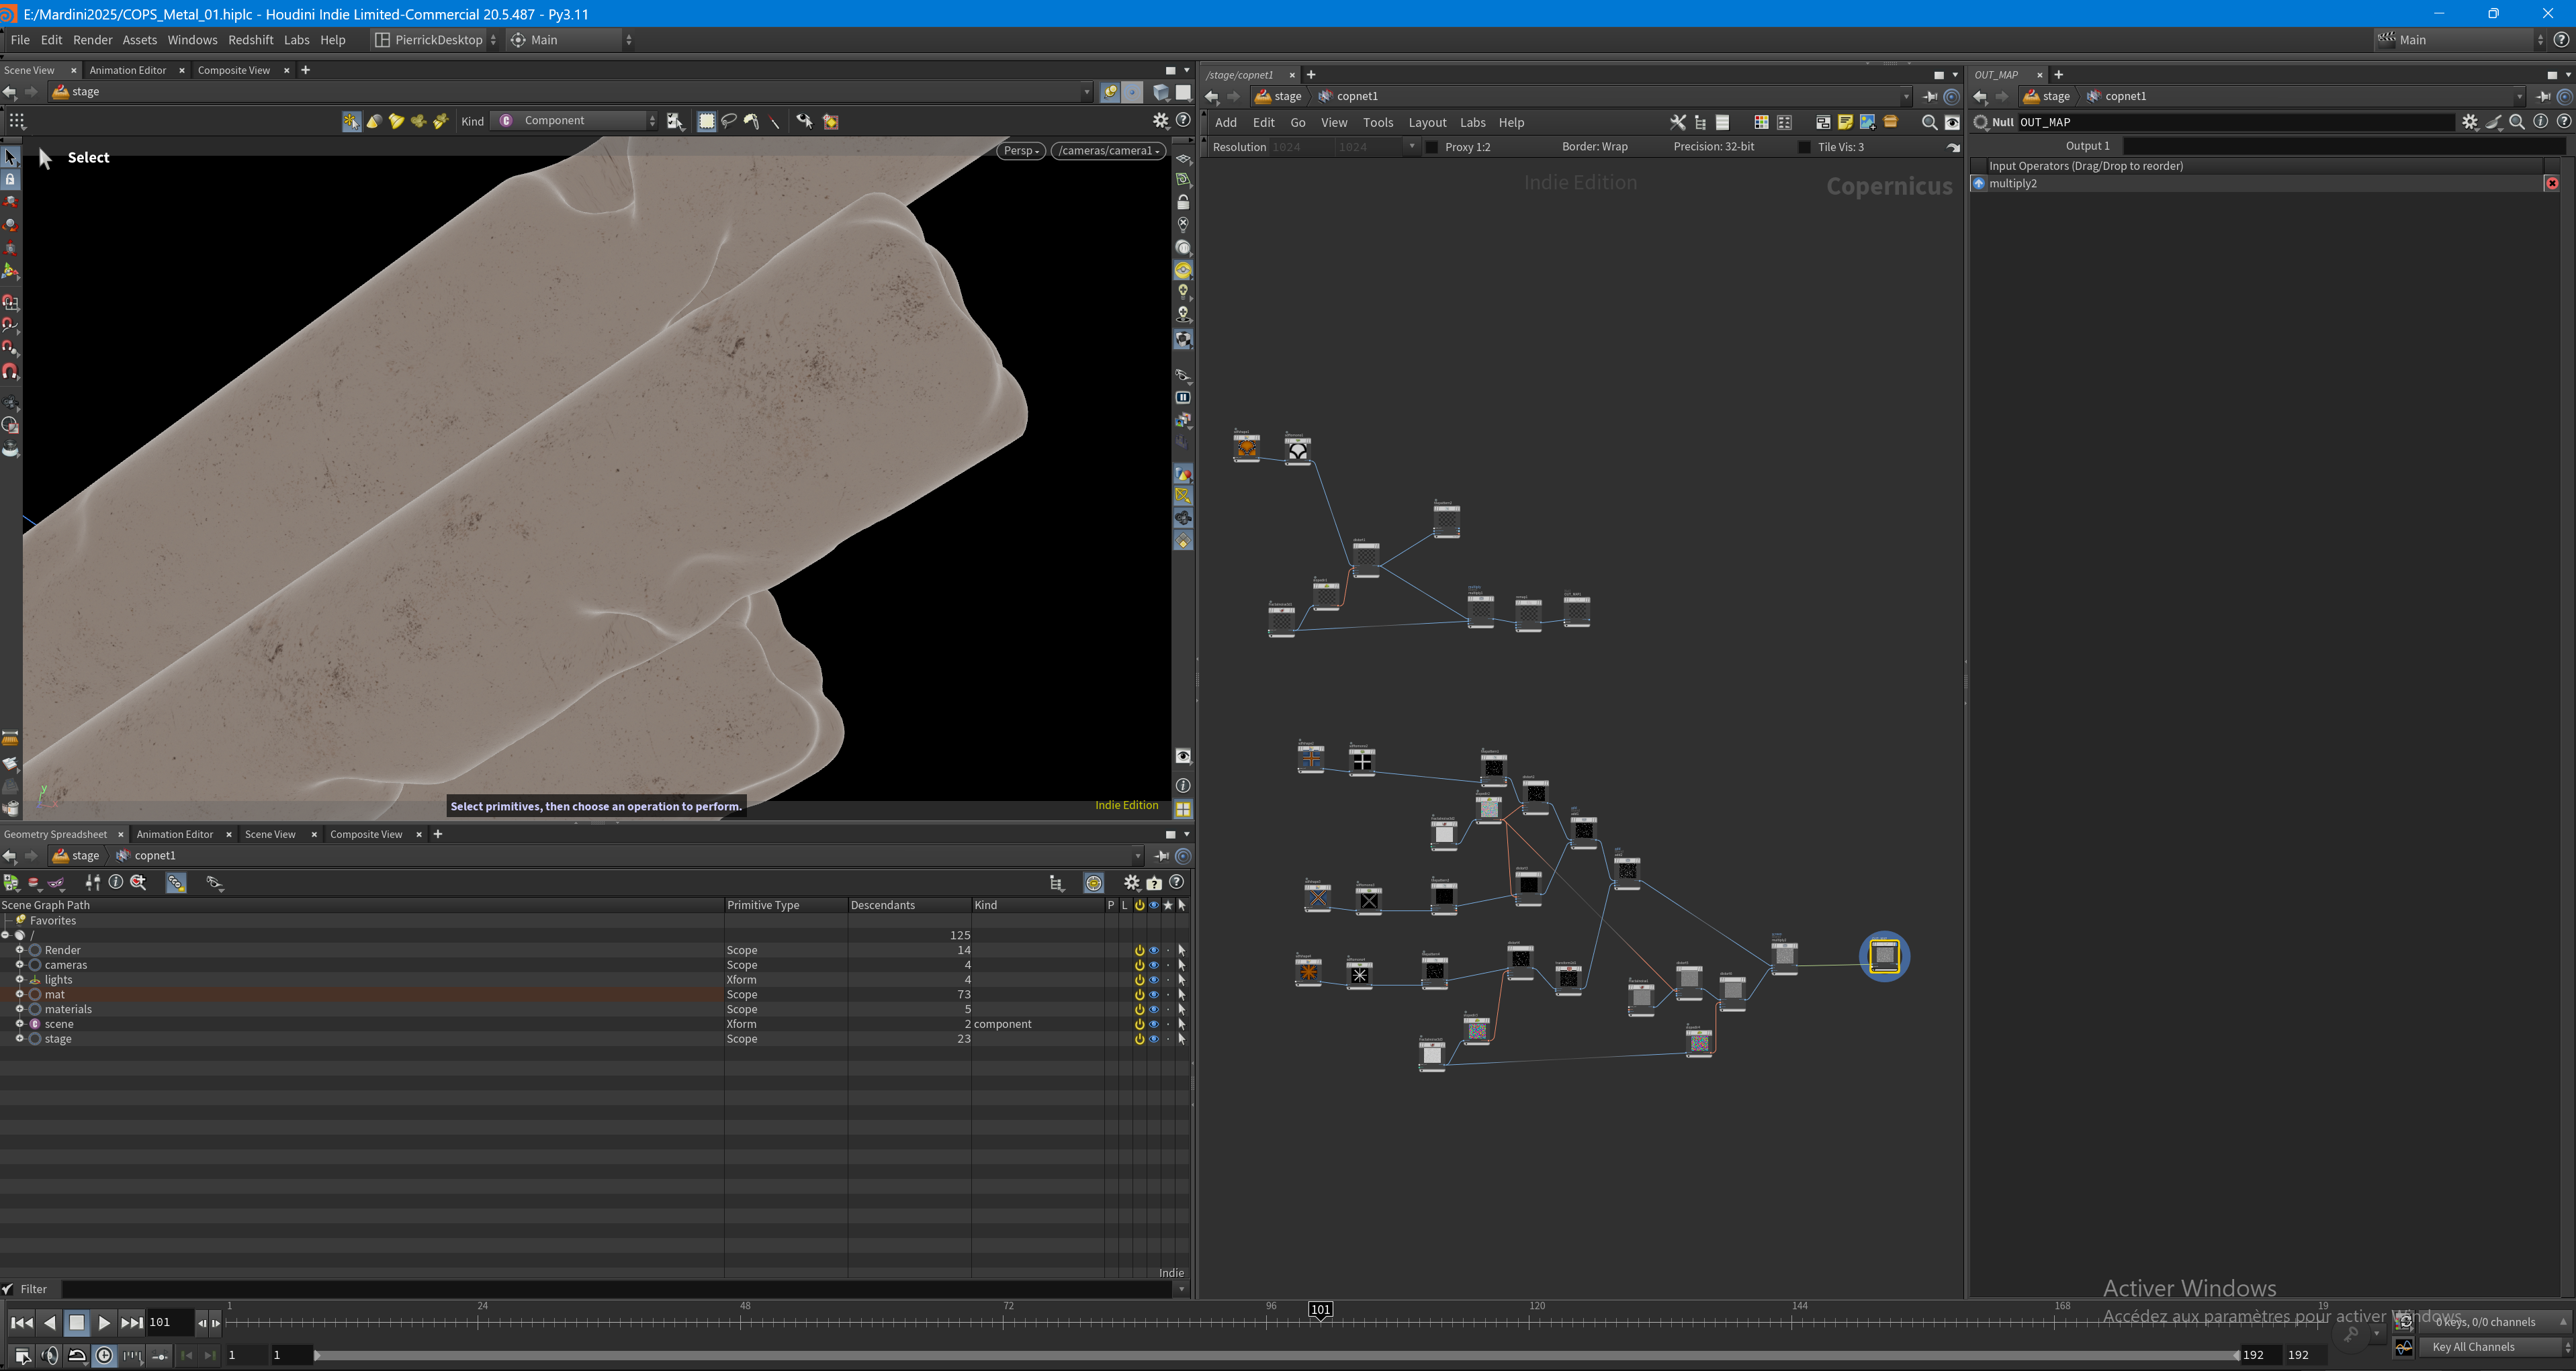Open the Scene View help question-mark icon
Screen dimensions: 2576x1371
click(1183, 121)
